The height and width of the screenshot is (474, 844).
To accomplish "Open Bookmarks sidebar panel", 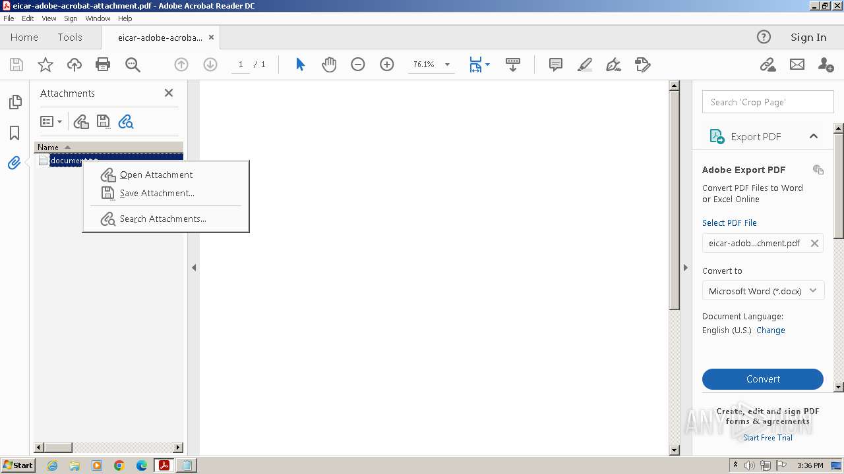I will [x=15, y=133].
